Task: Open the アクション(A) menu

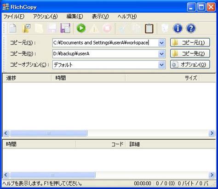Action: click(46, 17)
